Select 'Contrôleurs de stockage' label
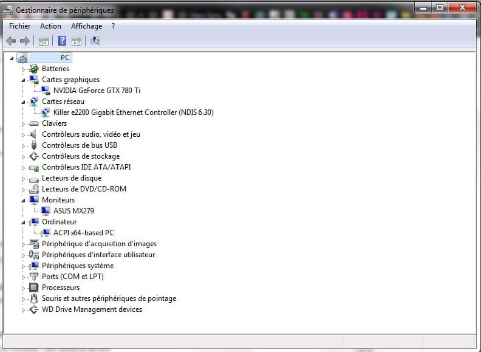Viewport: 481px width, 352px height. pyautogui.click(x=81, y=156)
